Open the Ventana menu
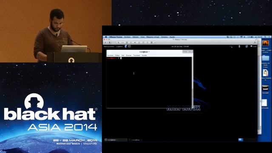 (164, 37)
